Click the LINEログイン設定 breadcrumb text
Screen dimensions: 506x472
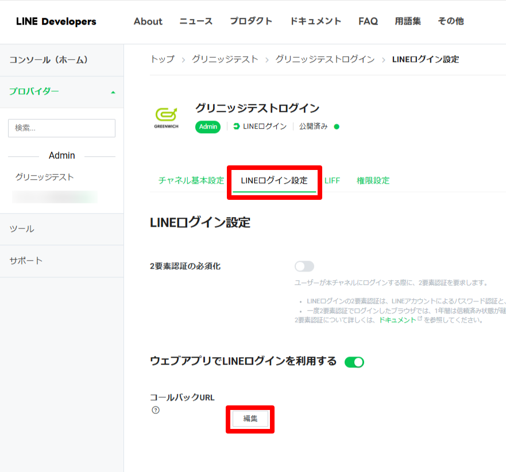(x=426, y=59)
